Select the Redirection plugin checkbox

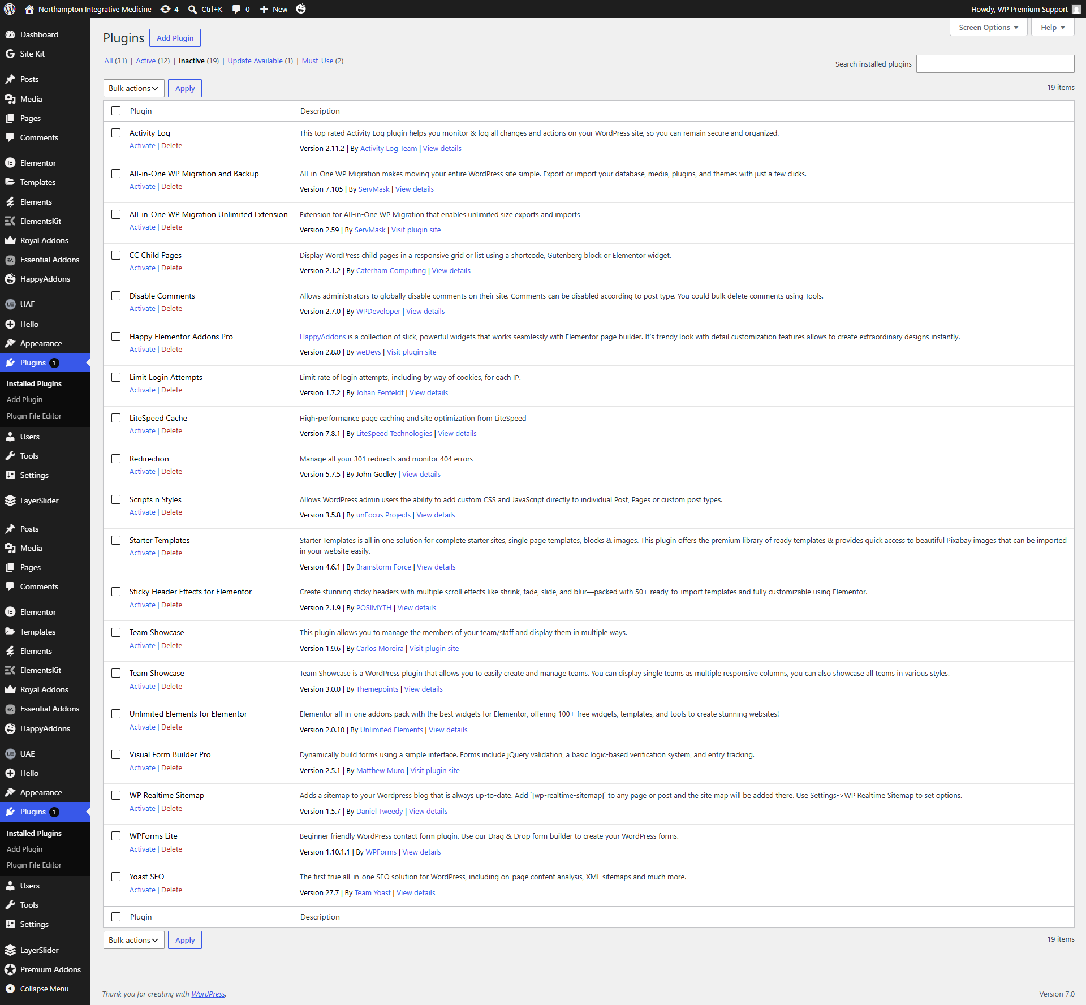point(116,459)
